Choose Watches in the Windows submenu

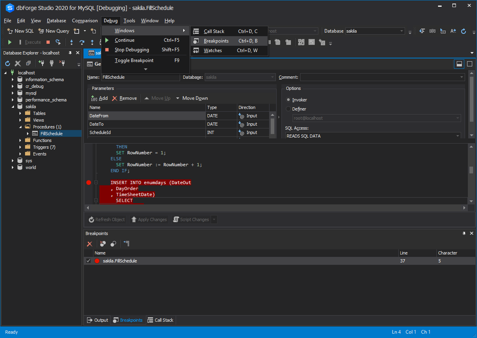(x=229, y=51)
